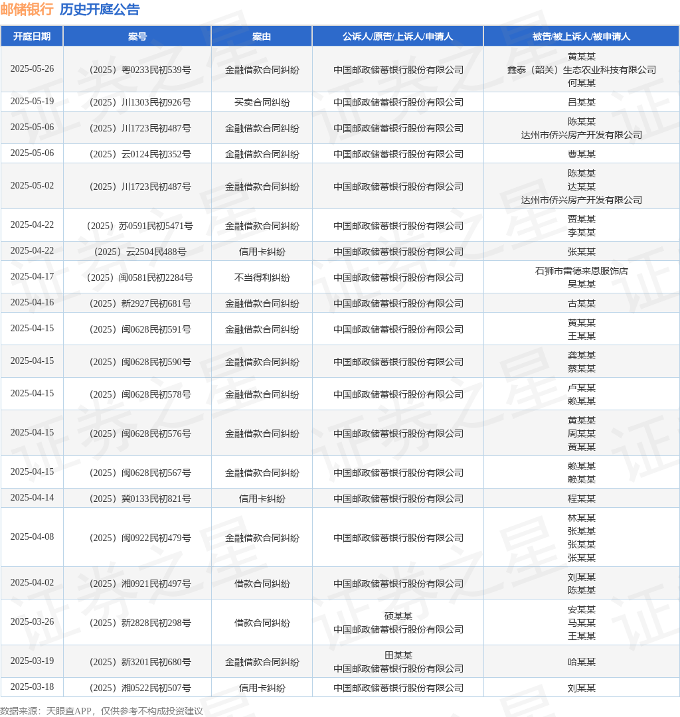Click the 邮储银行 title text

(27, 9)
